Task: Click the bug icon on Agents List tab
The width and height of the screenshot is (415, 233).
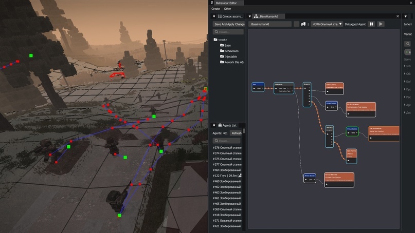Action: pos(220,125)
